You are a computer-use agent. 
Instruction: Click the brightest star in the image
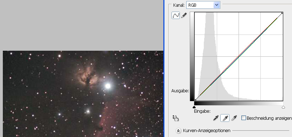(x=108, y=86)
